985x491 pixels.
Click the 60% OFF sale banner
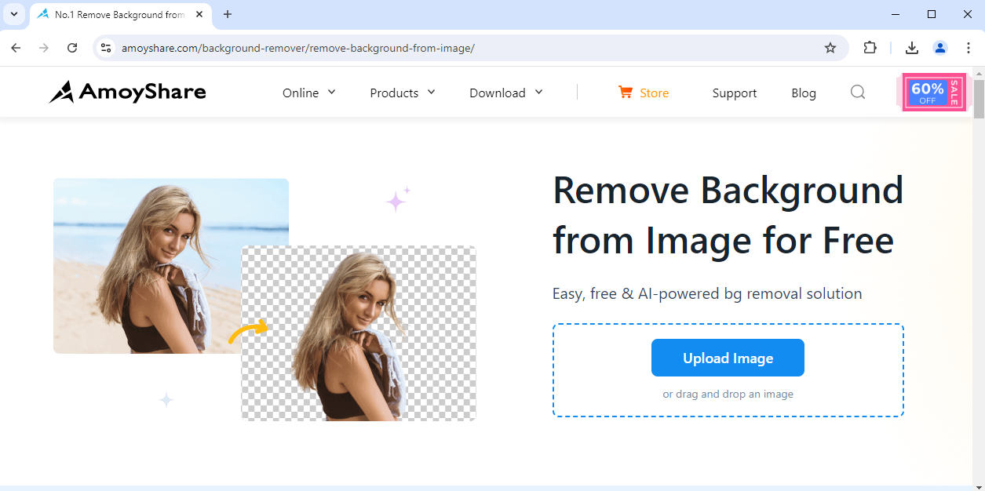click(x=933, y=93)
